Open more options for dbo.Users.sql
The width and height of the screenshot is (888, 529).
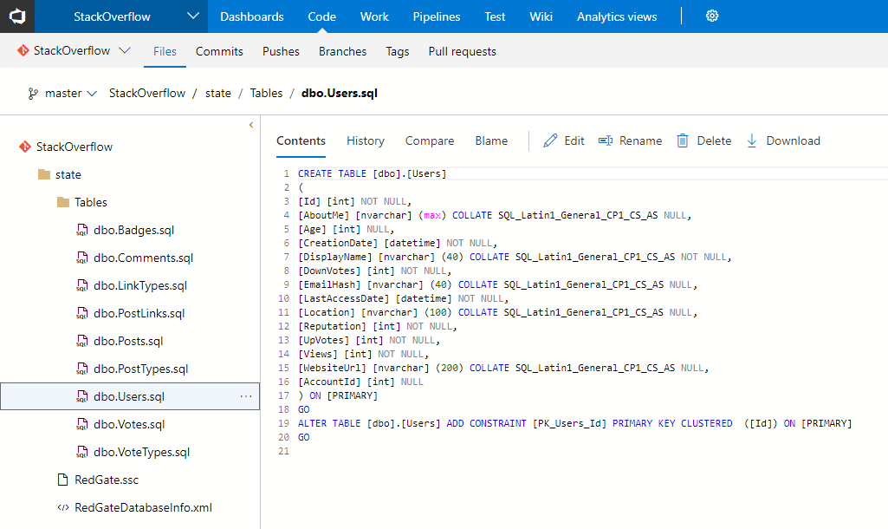(246, 396)
